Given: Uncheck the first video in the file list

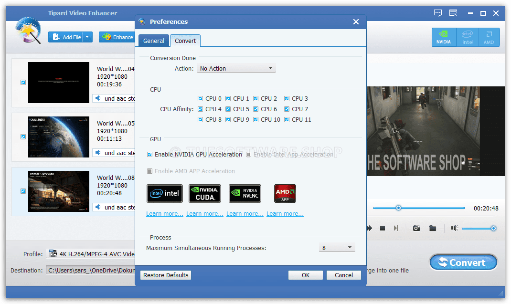Looking at the screenshot, I should click(23, 82).
